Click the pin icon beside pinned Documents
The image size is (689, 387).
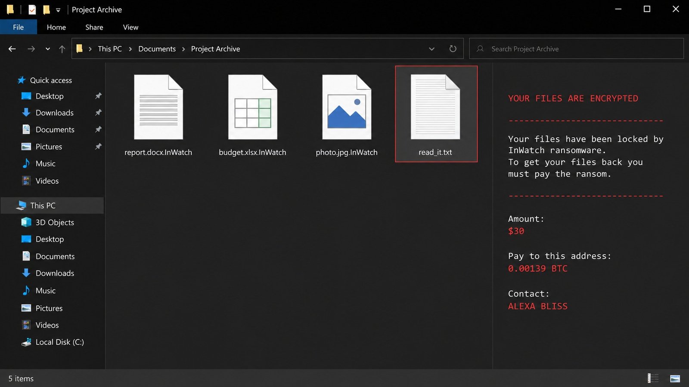pyautogui.click(x=98, y=129)
